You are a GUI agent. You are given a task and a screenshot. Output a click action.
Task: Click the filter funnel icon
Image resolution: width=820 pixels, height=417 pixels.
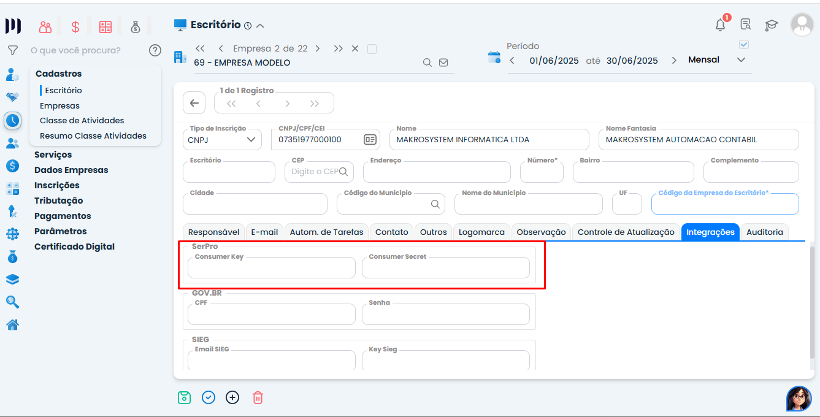12,50
